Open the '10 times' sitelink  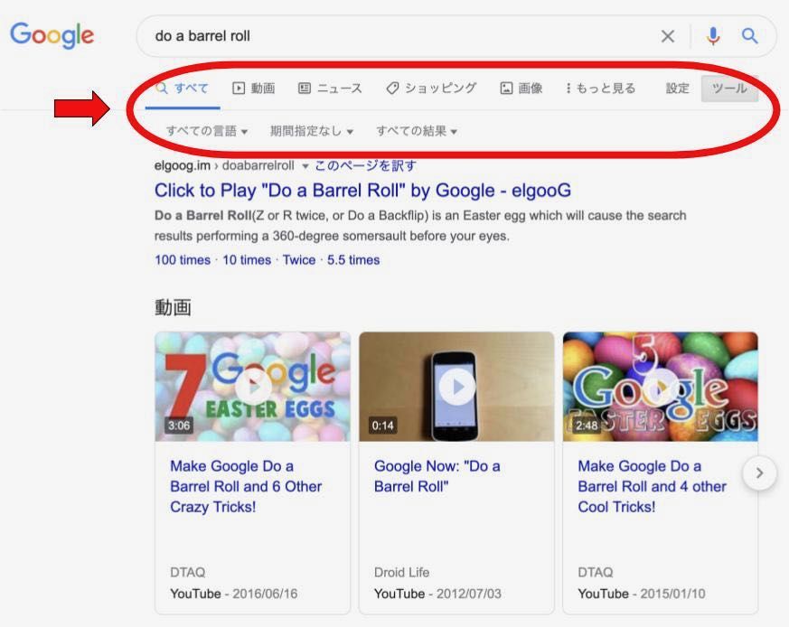click(247, 260)
